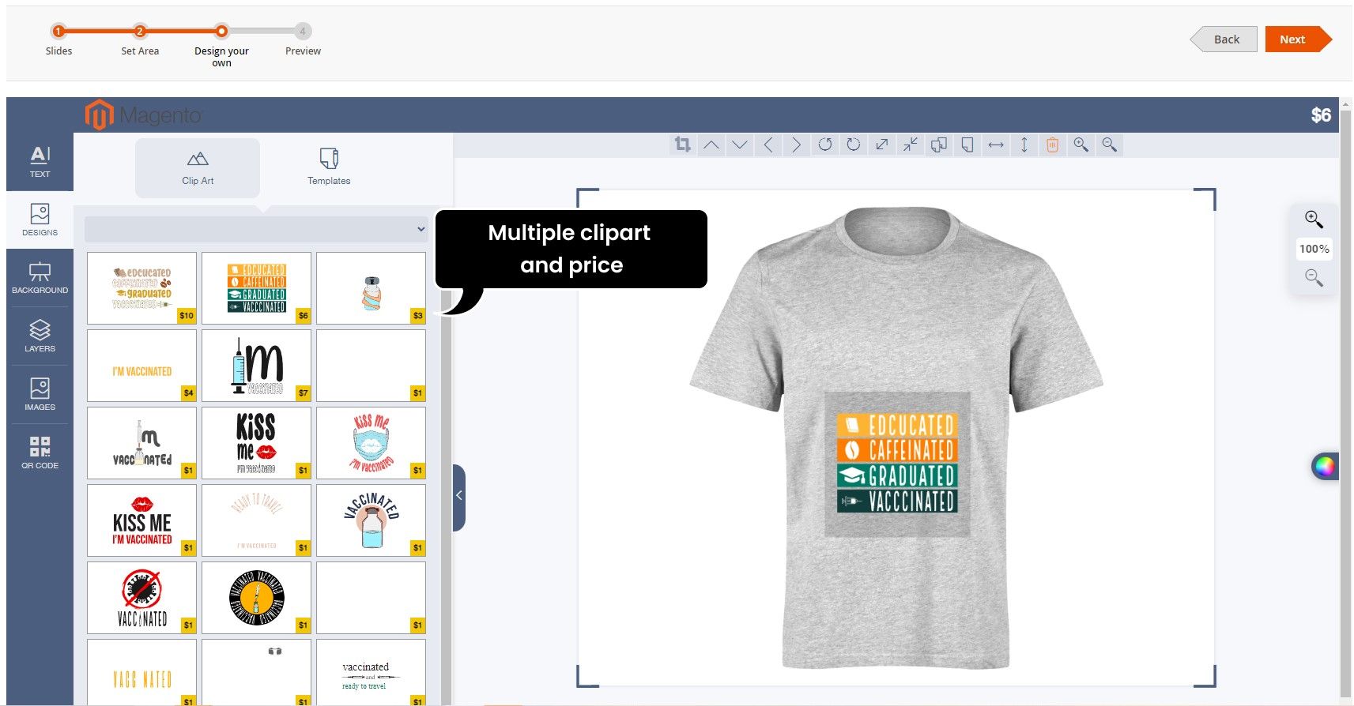Click the expand diagonal arrow icon

point(881,145)
